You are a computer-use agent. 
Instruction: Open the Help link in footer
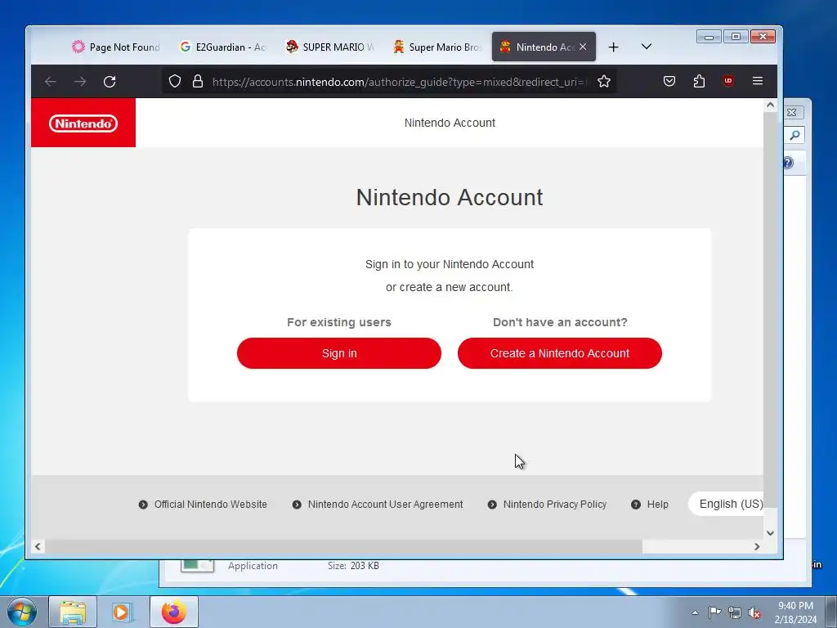click(x=650, y=504)
